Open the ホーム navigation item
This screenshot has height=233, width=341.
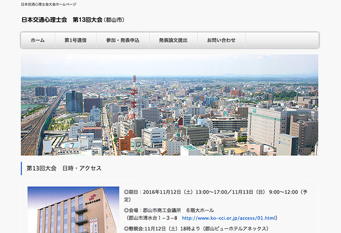tap(38, 40)
